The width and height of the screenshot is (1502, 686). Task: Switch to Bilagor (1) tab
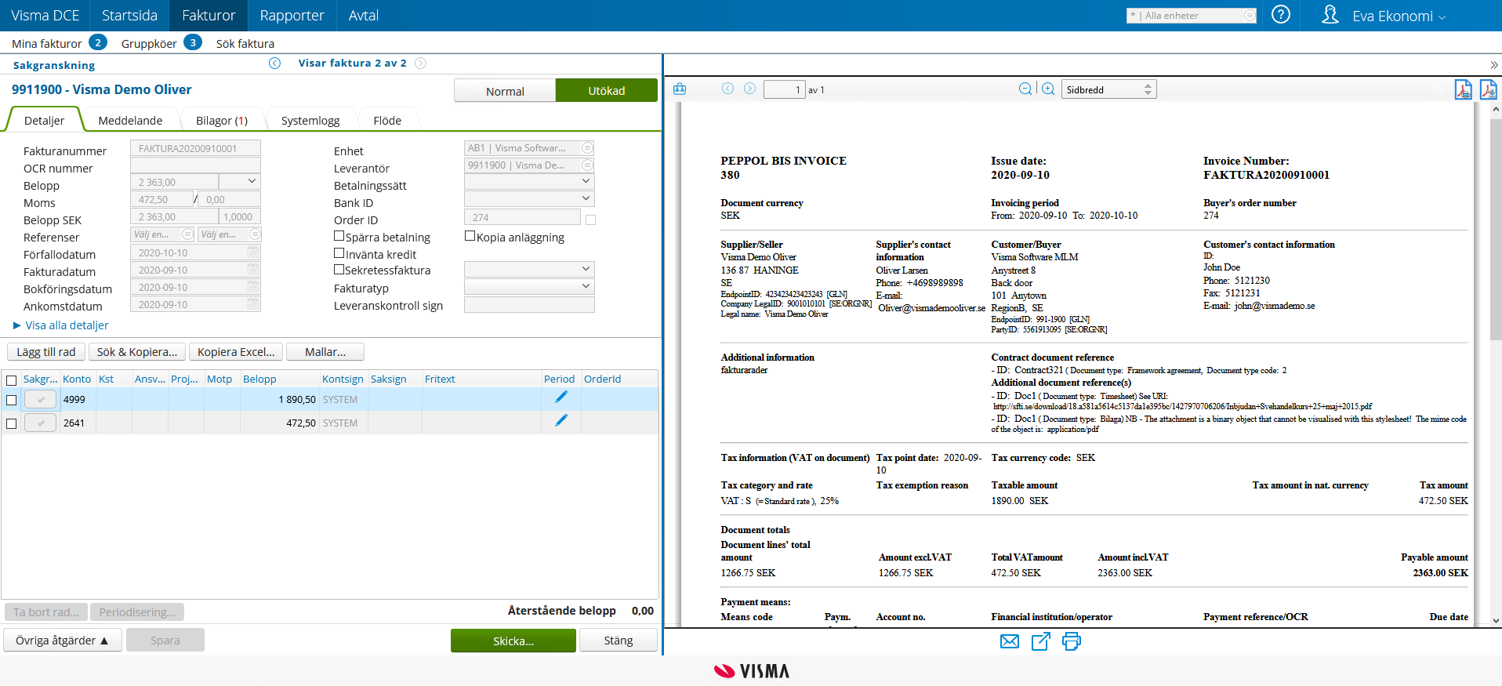(222, 121)
